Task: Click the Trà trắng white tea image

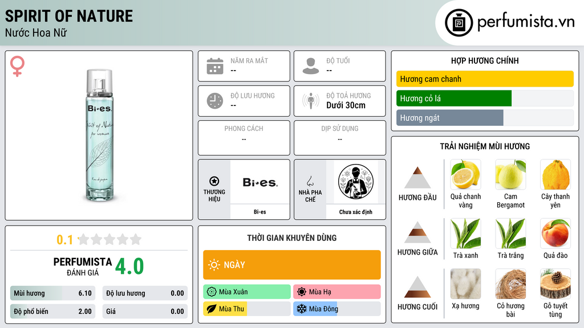Action: coord(510,233)
